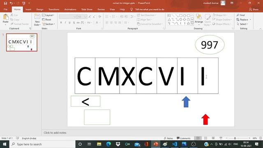Image resolution: width=263 pixels, height=148 pixels.
Task: Switch to the Insert tab
Action: [x=28, y=9]
